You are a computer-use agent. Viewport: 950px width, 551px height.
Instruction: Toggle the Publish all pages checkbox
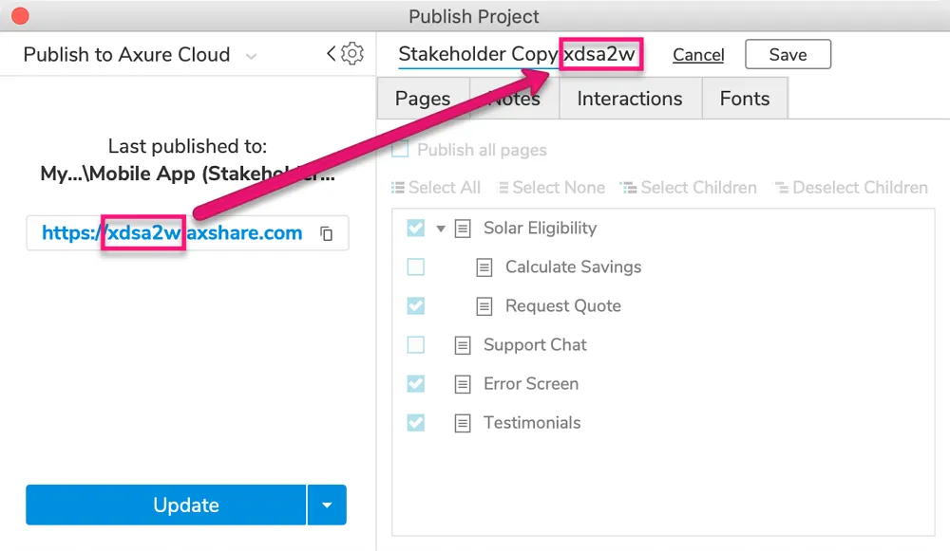(x=401, y=150)
